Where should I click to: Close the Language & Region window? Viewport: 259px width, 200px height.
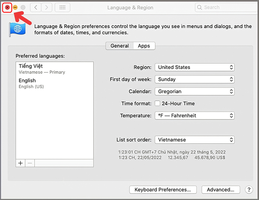coord(7,7)
